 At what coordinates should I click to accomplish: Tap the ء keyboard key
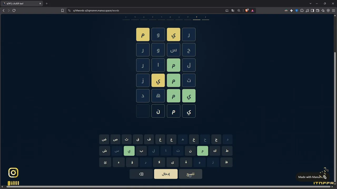tap(119, 162)
